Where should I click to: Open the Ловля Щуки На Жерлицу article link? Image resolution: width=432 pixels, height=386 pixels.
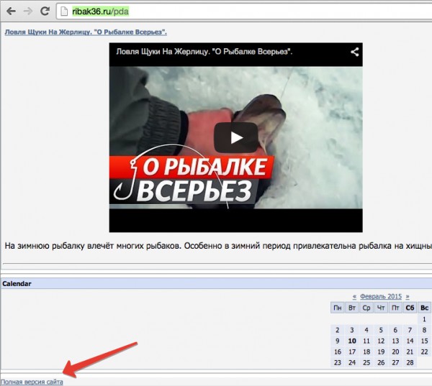[86, 32]
